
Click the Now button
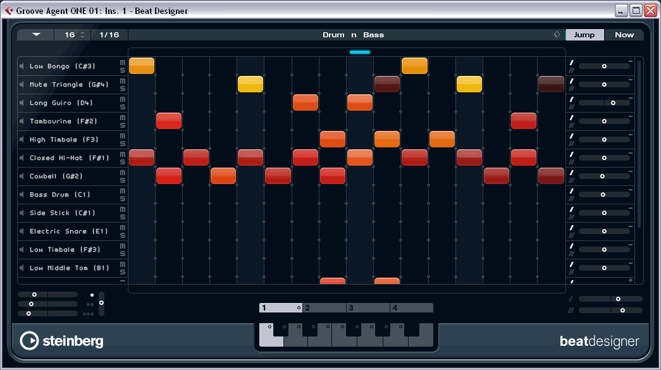click(624, 35)
